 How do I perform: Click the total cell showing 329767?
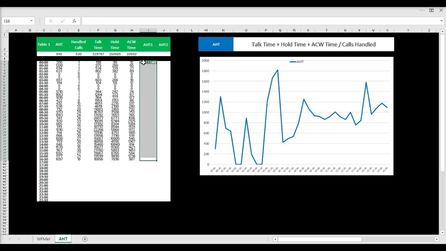click(x=98, y=54)
